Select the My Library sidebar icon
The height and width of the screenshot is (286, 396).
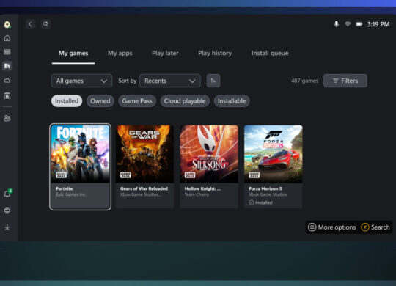pos(7,66)
